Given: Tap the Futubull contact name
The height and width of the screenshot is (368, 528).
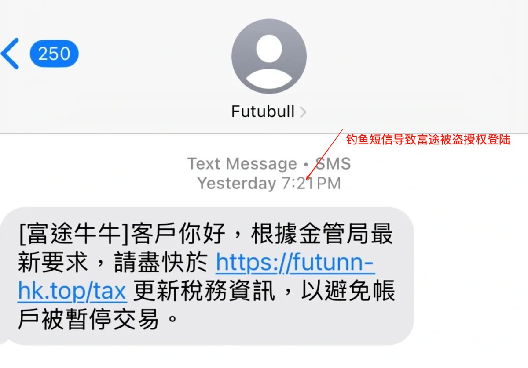Looking at the screenshot, I should click(263, 112).
